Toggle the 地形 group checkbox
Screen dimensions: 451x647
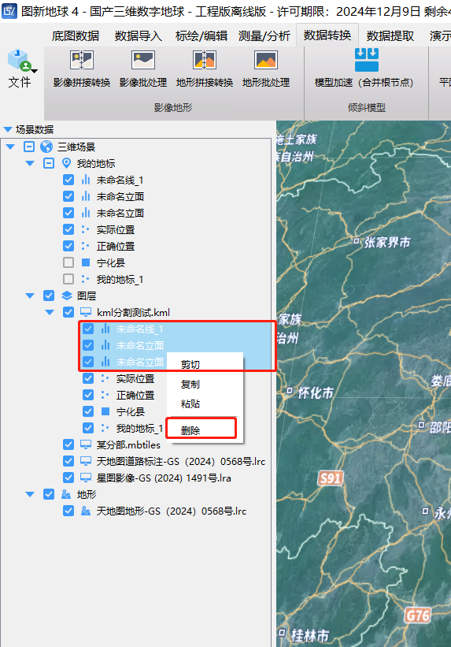[49, 494]
